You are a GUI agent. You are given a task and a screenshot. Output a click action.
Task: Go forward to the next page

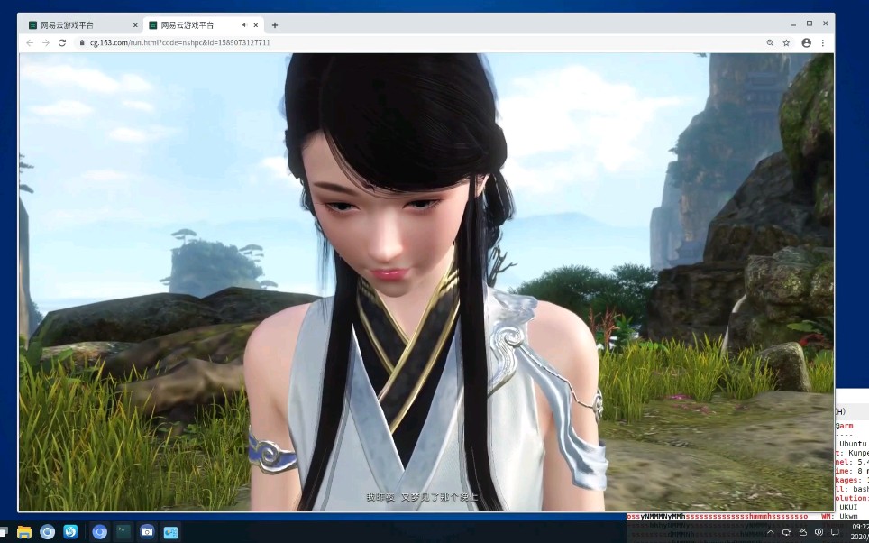pos(46,42)
